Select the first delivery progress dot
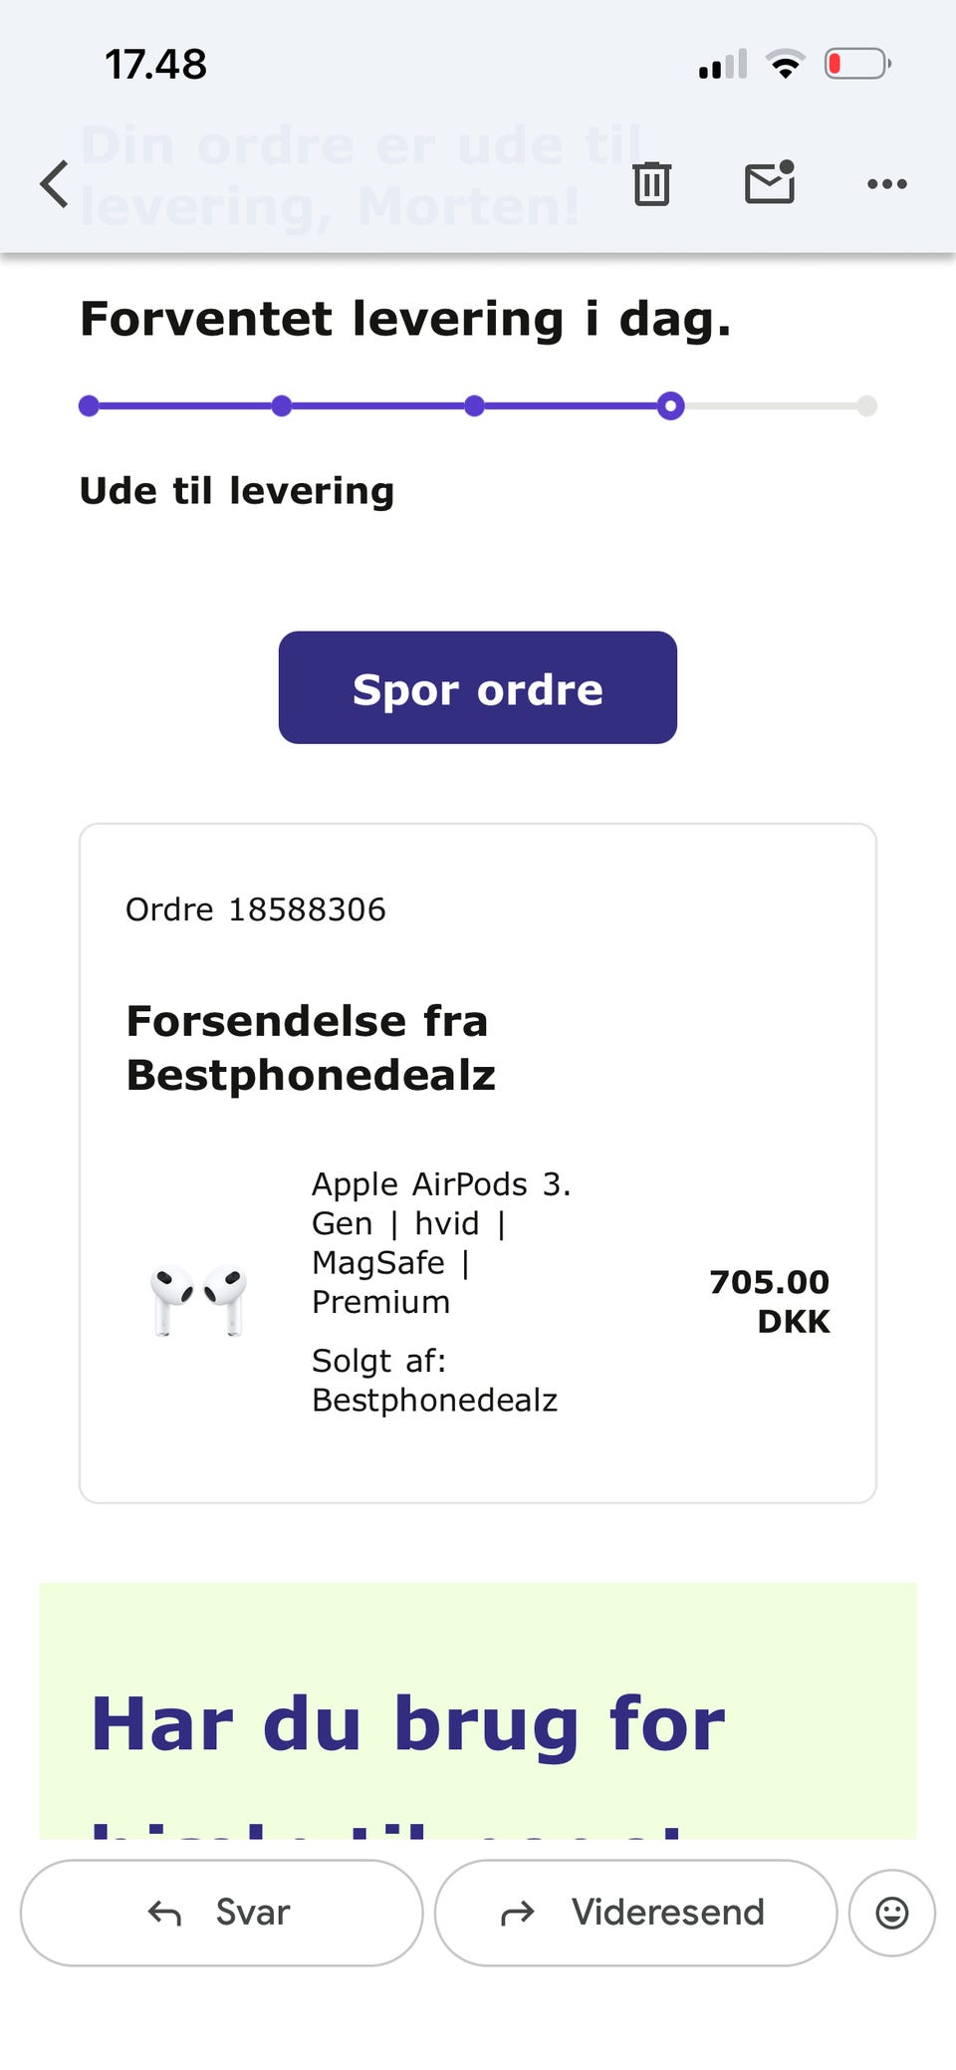 89,405
